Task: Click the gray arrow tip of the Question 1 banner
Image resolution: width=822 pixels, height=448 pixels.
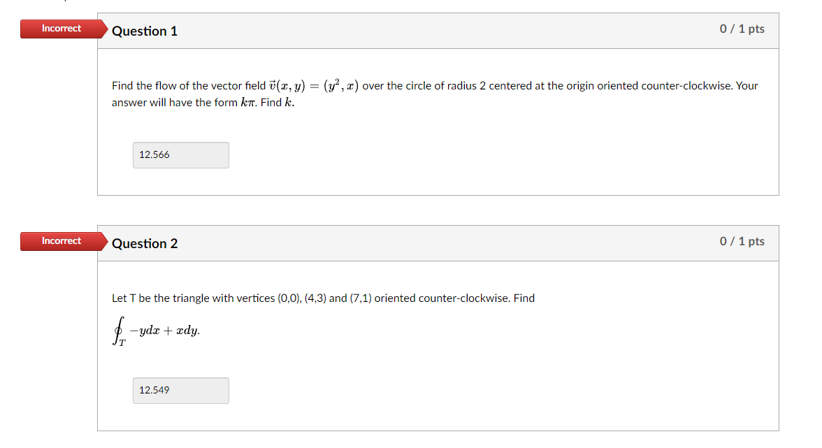Action: click(x=105, y=31)
